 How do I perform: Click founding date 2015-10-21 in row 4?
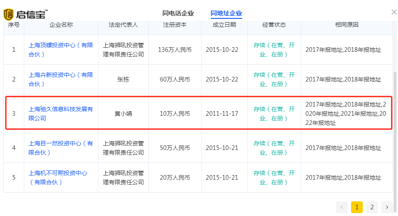pyautogui.click(x=222, y=148)
